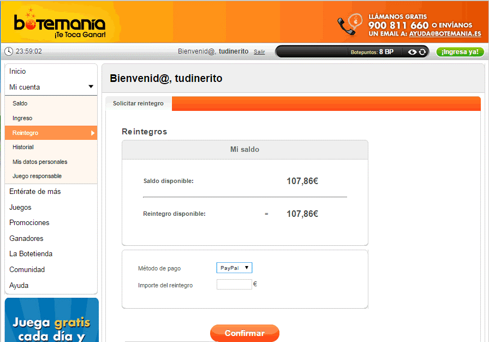This screenshot has height=342, width=489.
Task: Expand the Mi cuenta menu arrow
Action: [x=91, y=87]
